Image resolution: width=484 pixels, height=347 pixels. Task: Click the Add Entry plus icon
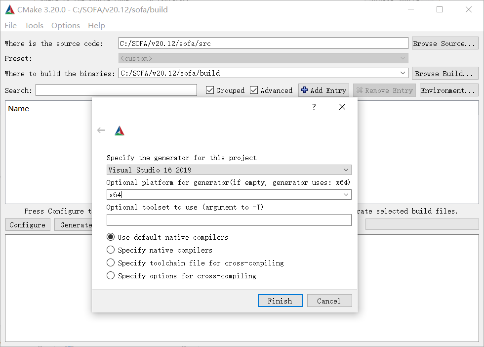[x=305, y=90]
